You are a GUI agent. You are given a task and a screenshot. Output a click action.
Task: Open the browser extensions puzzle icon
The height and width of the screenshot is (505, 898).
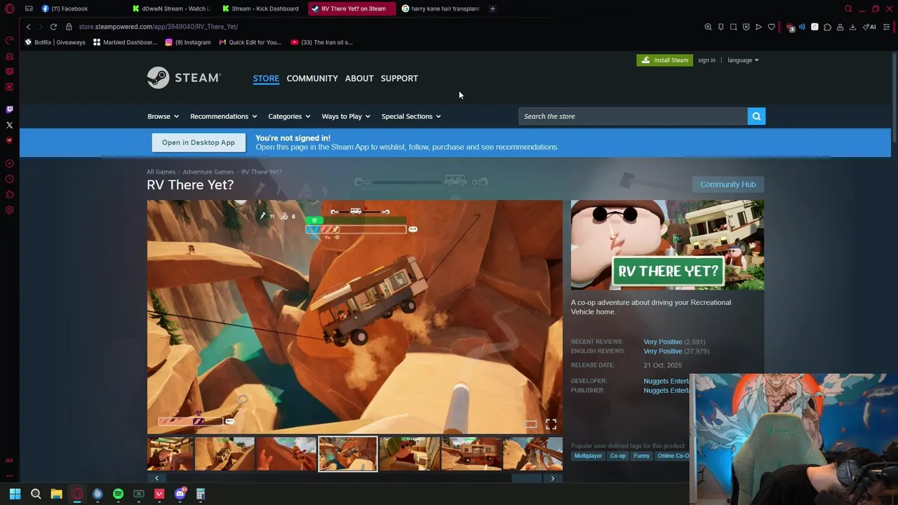click(827, 27)
